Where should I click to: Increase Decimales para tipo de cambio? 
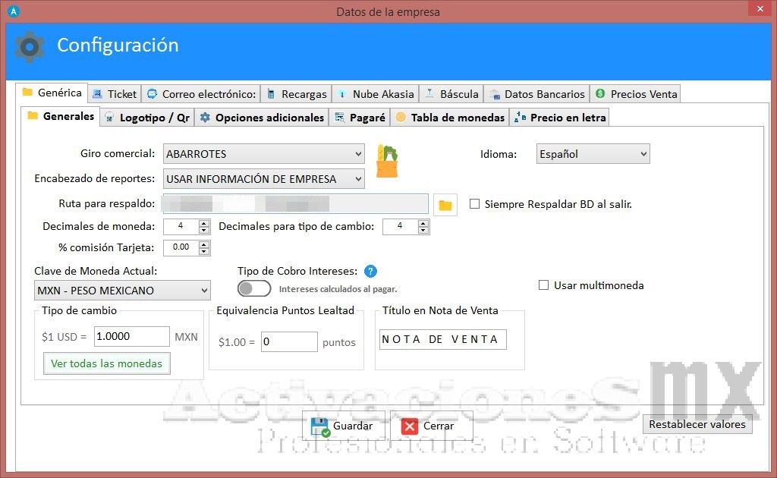click(423, 223)
